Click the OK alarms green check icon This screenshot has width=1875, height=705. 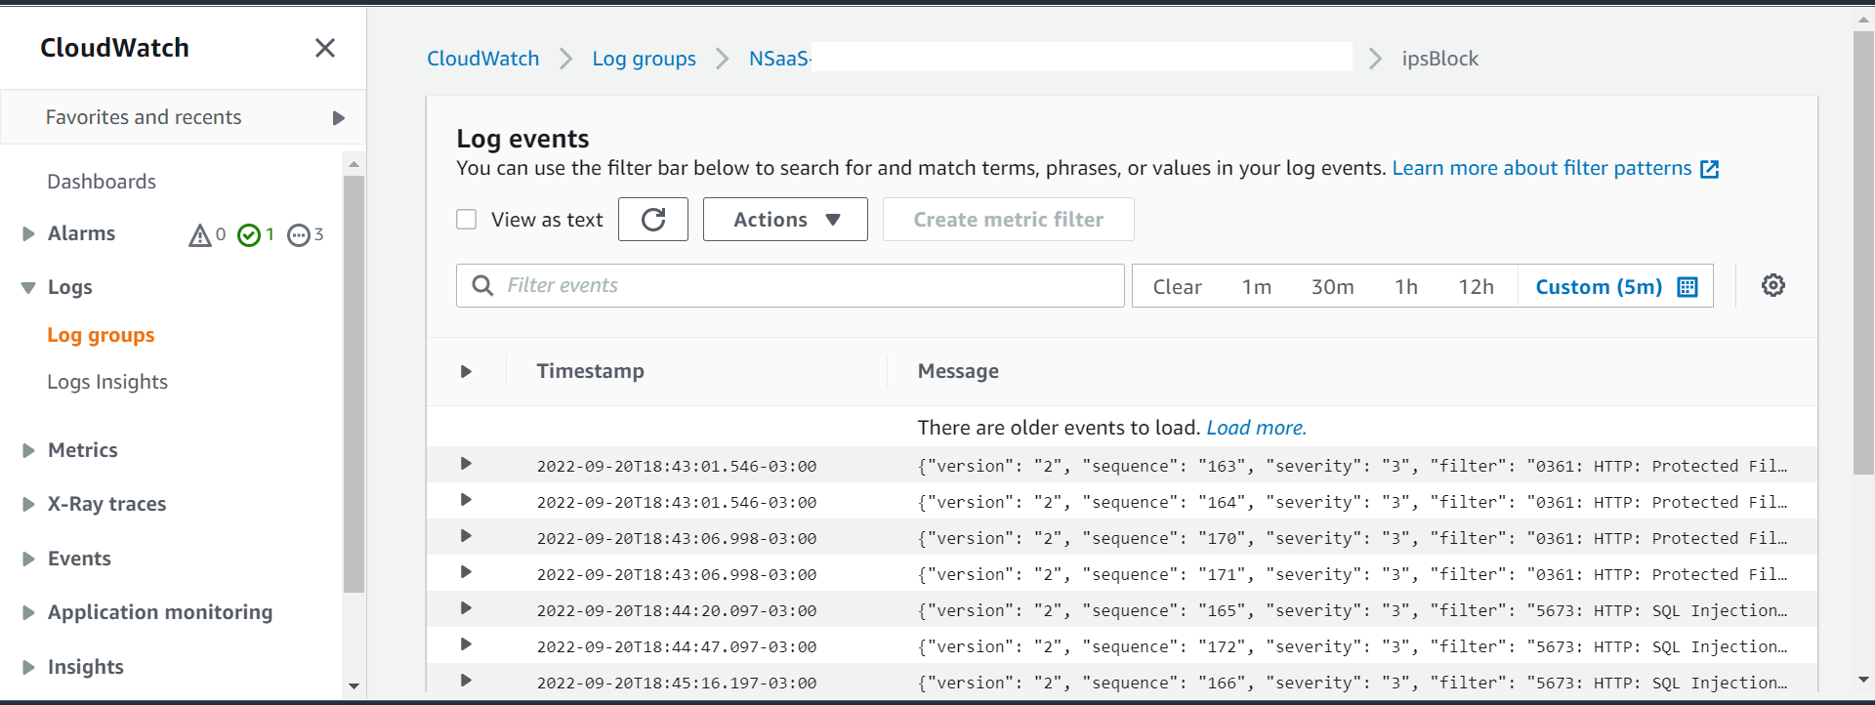pos(249,234)
